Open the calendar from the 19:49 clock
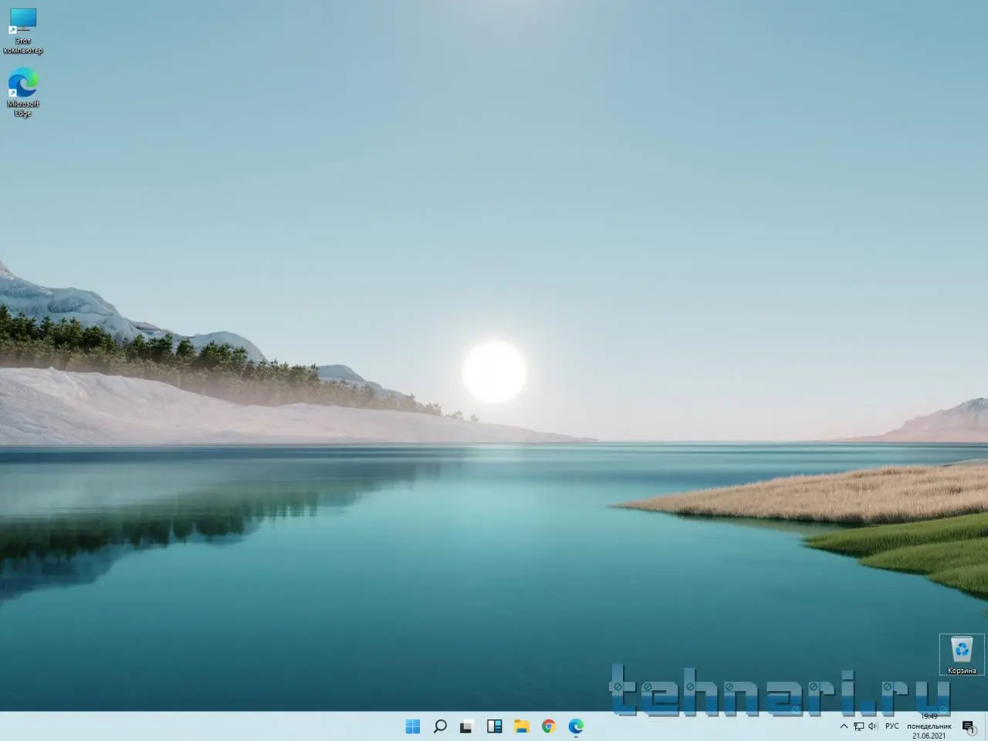 pos(929,726)
